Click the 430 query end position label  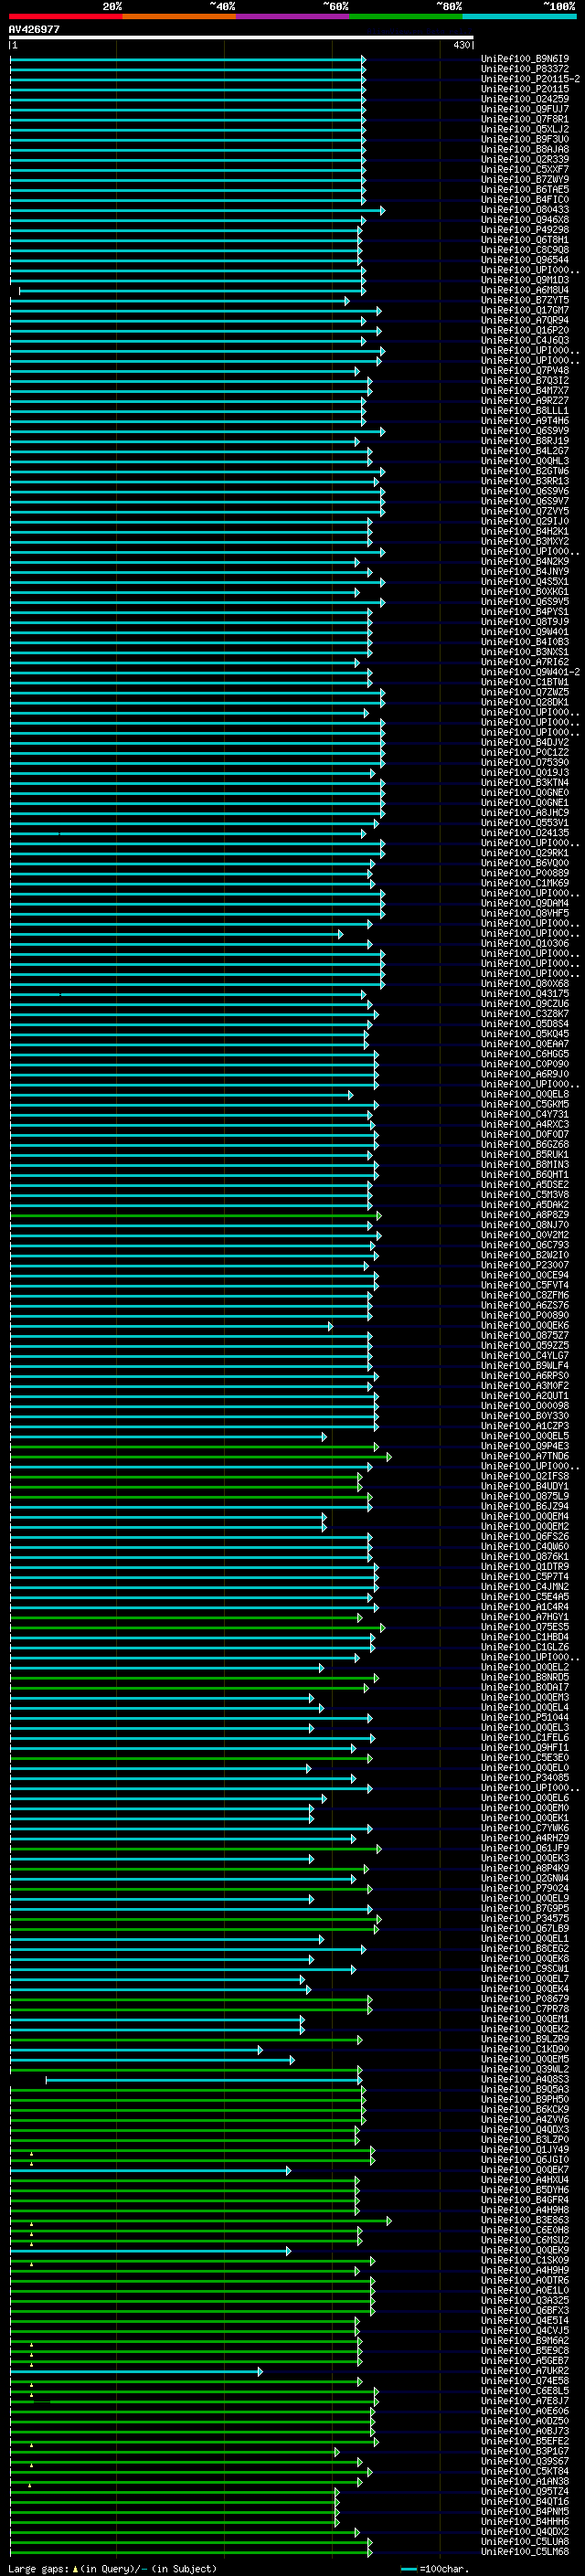pos(461,45)
